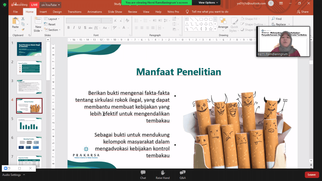Click the Quick Styles icon
This screenshot has width=322, height=181.
point(234,21)
